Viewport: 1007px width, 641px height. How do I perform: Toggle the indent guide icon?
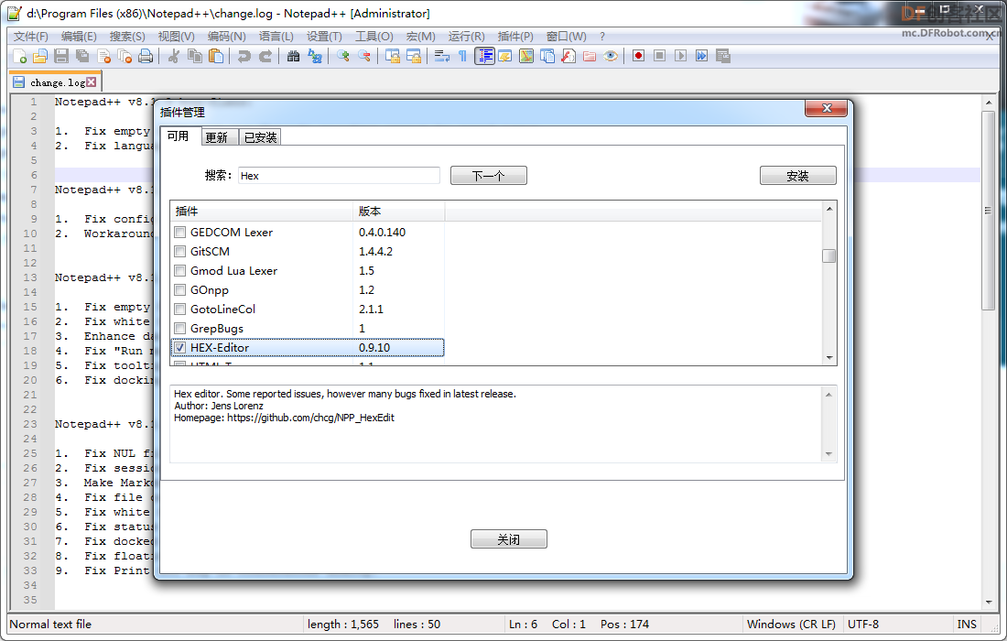click(x=485, y=57)
